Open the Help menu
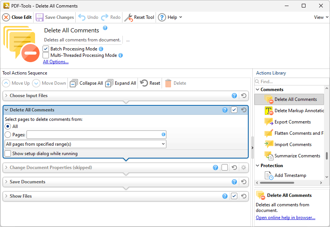Screen dimensions: 330x227 (170, 17)
